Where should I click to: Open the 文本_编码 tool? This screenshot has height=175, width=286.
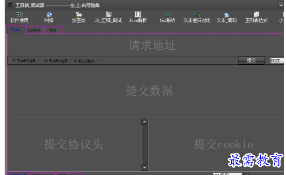click(227, 17)
